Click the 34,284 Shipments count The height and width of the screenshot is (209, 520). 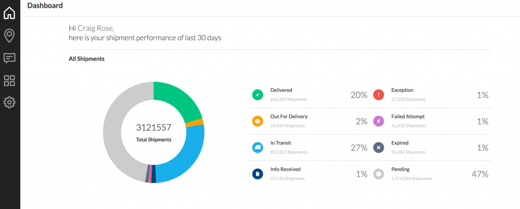pyautogui.click(x=409, y=152)
